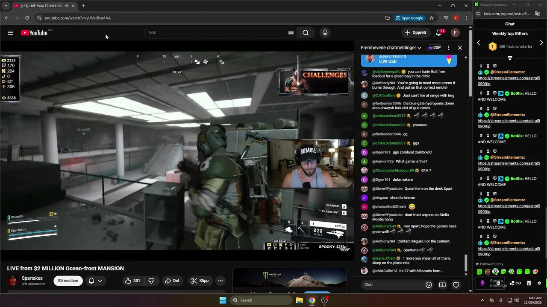This screenshot has height=307, width=547.
Task: Translate the Kick popout page
Action: (x=538, y=14)
